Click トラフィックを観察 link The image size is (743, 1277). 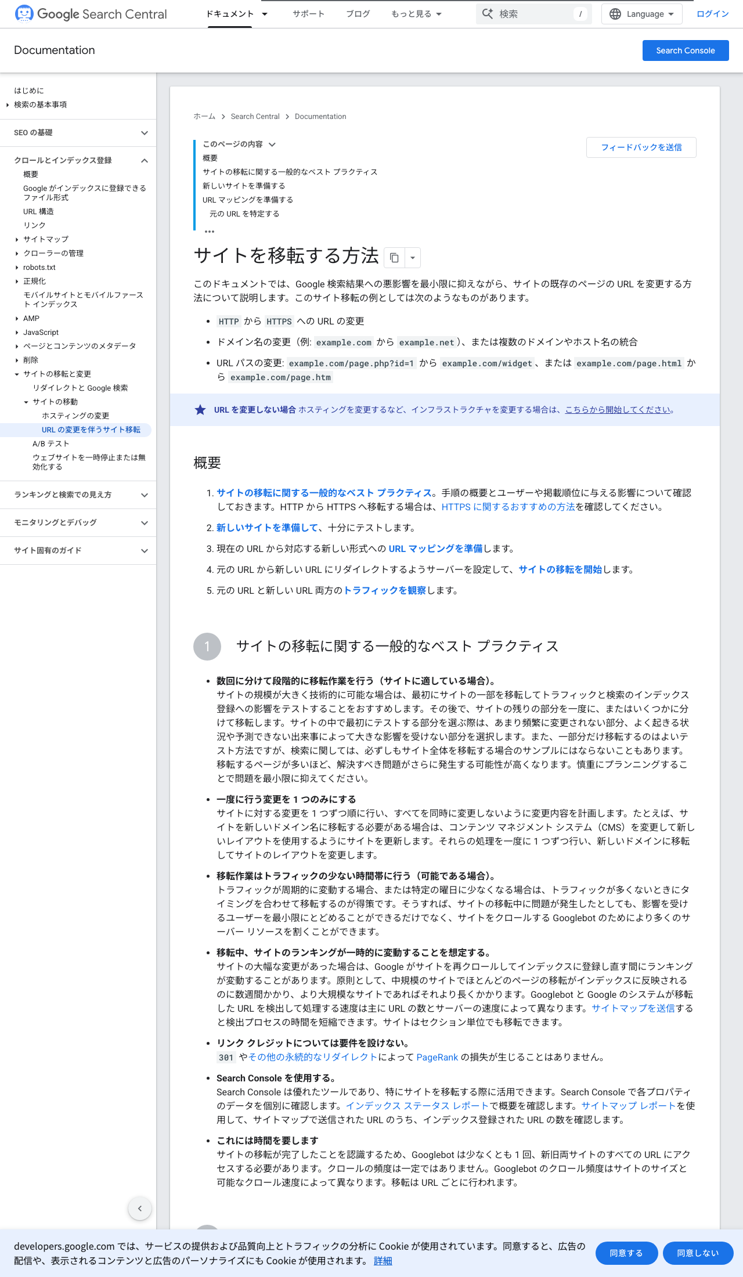coord(385,590)
